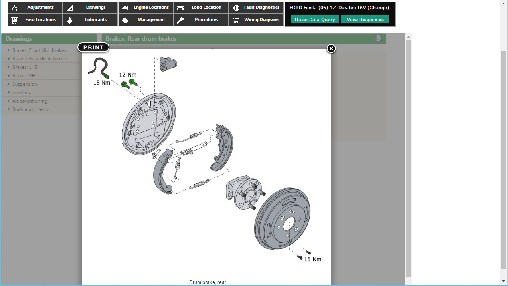508x286 pixels.
Task: Expand the Suspension drawings item
Action: pos(24,84)
